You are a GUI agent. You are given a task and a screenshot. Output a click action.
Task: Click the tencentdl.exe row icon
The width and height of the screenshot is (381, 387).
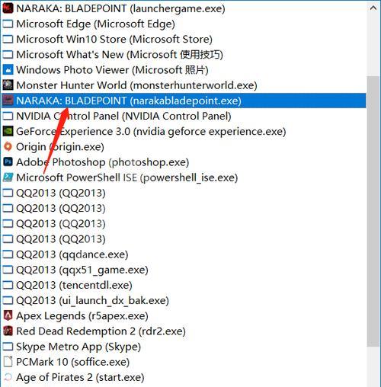coord(8,285)
